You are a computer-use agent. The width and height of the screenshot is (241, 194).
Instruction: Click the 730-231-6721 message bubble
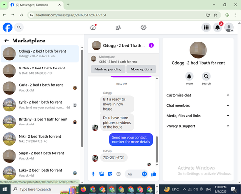point(114,158)
